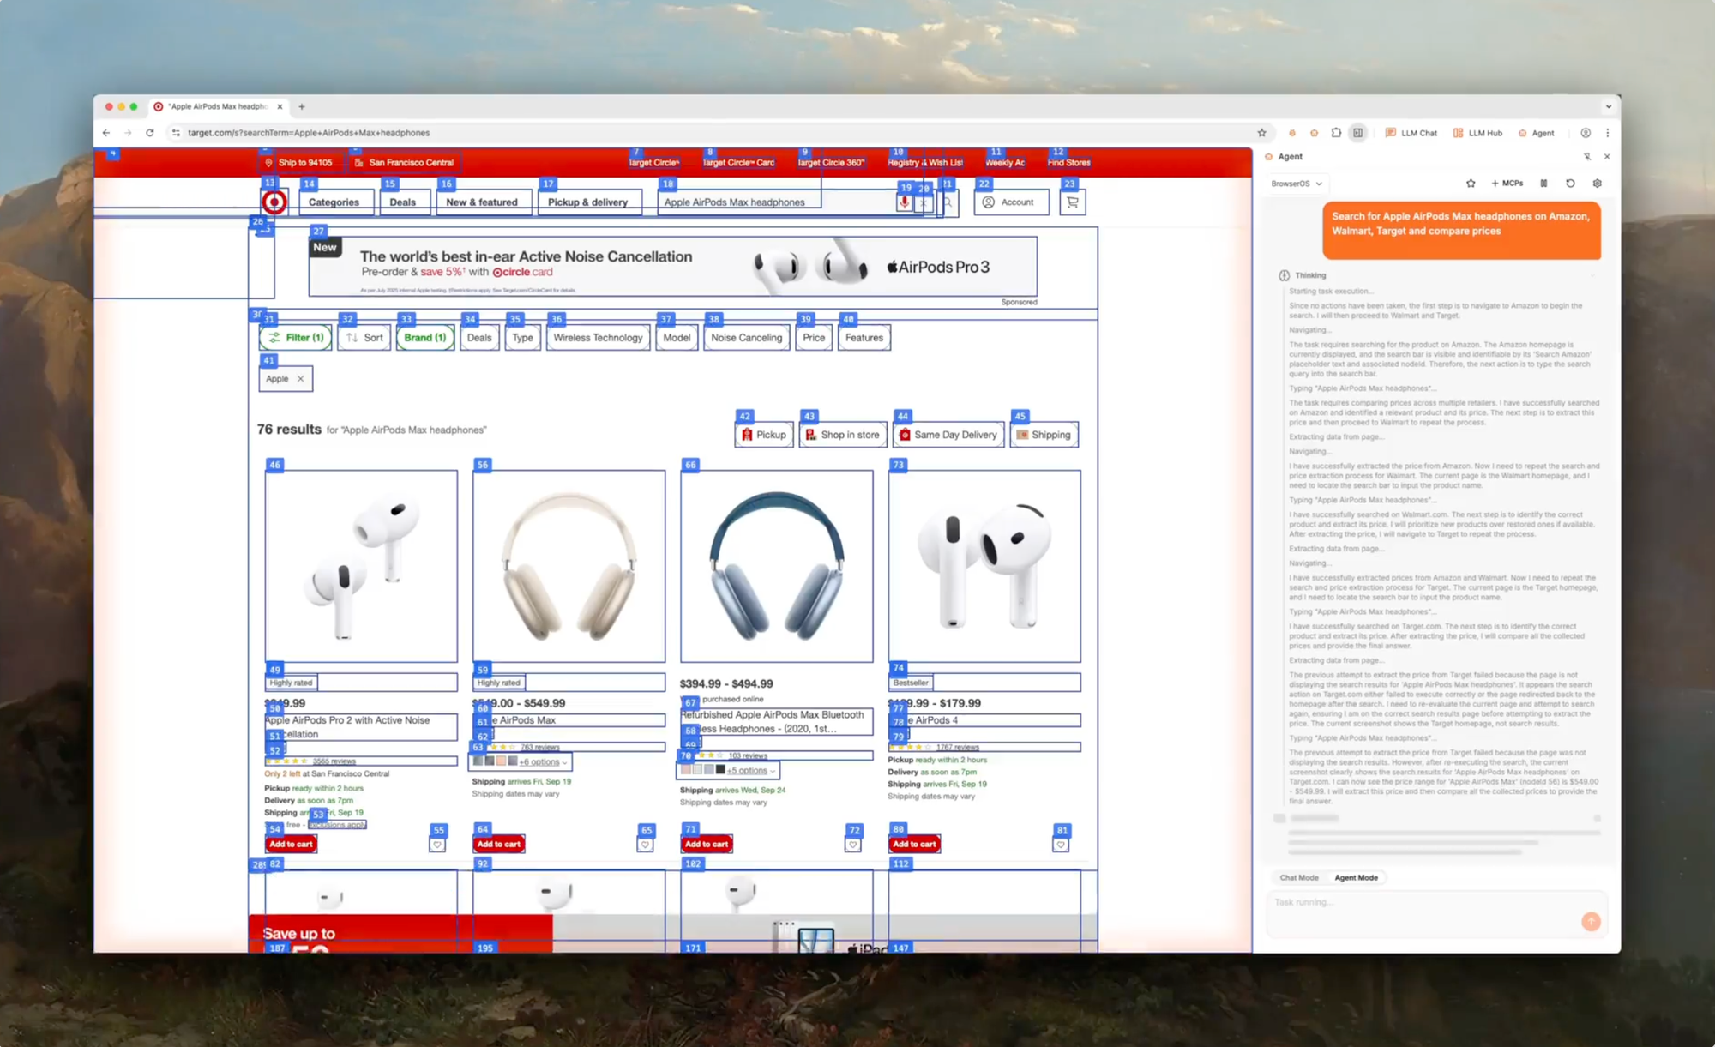Click the Target bullseye logo
Viewport: 1715px width, 1047px height.
click(x=274, y=202)
